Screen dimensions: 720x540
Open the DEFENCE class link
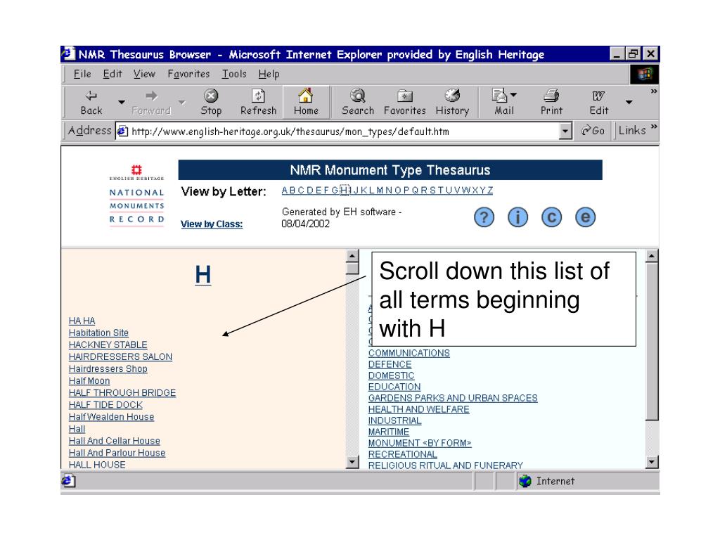click(x=390, y=364)
